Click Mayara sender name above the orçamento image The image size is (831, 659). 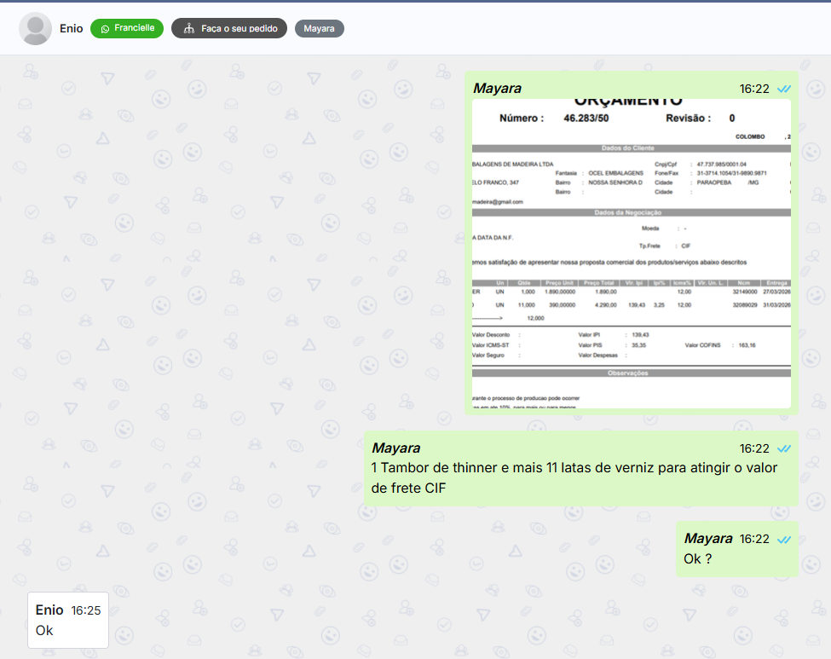pyautogui.click(x=497, y=89)
